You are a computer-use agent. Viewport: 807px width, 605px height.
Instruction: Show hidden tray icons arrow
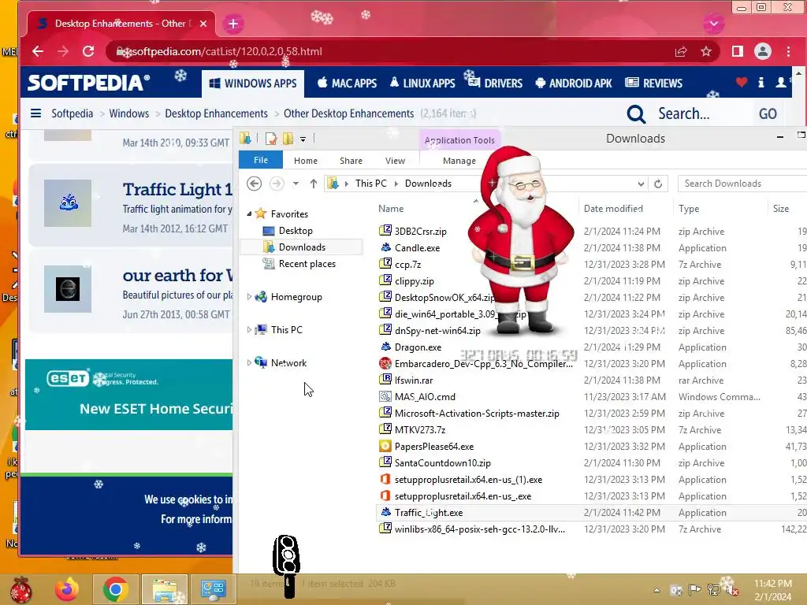(656, 590)
